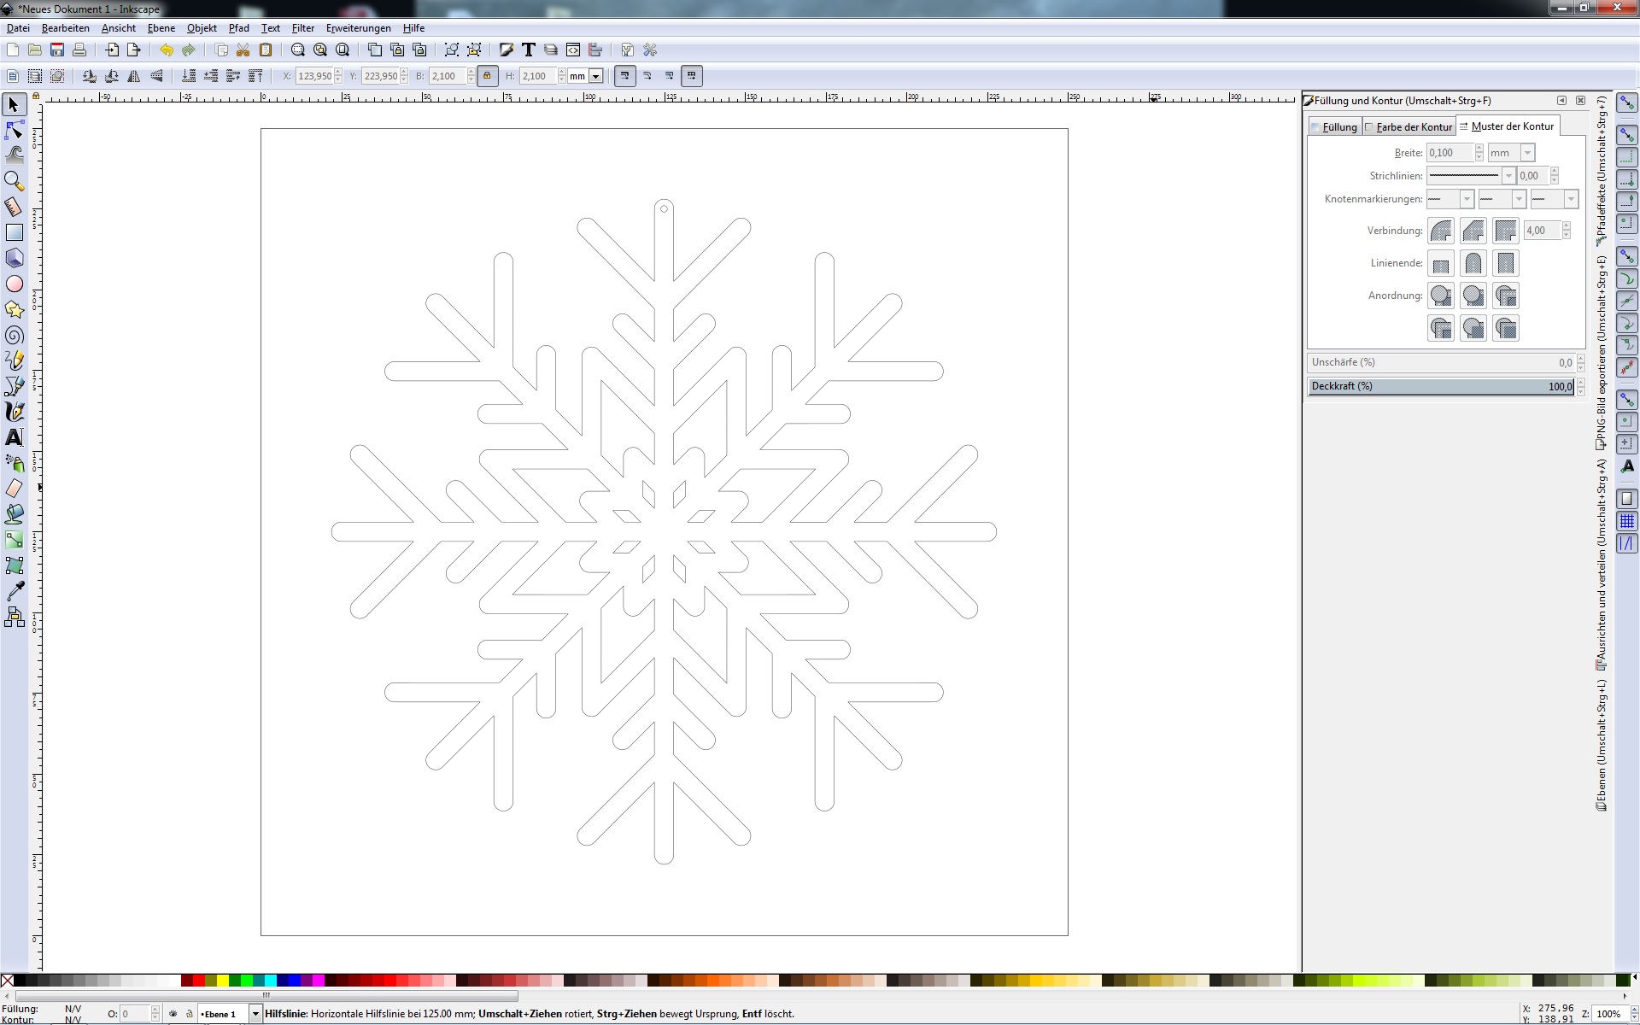The width and height of the screenshot is (1640, 1025).
Task: Click the Deckkraft opacity slider
Action: pyautogui.click(x=1440, y=386)
